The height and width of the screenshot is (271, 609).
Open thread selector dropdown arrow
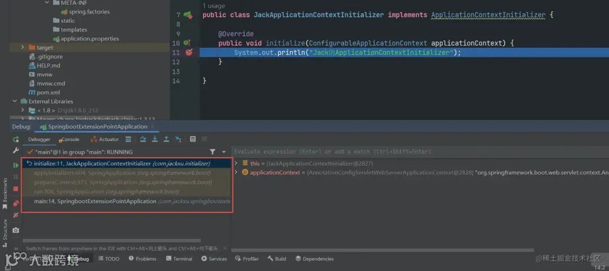(x=224, y=152)
